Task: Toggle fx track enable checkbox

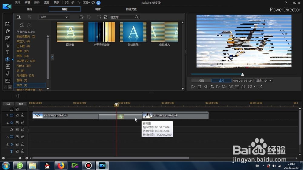Action: (x=17, y=129)
